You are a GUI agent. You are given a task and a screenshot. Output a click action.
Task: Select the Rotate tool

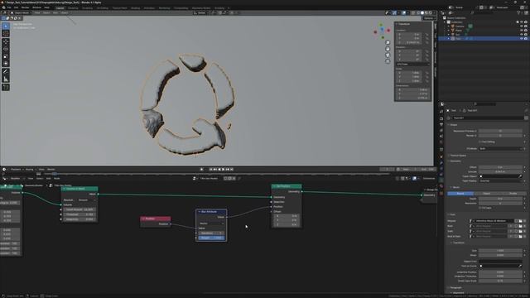[x=6, y=49]
